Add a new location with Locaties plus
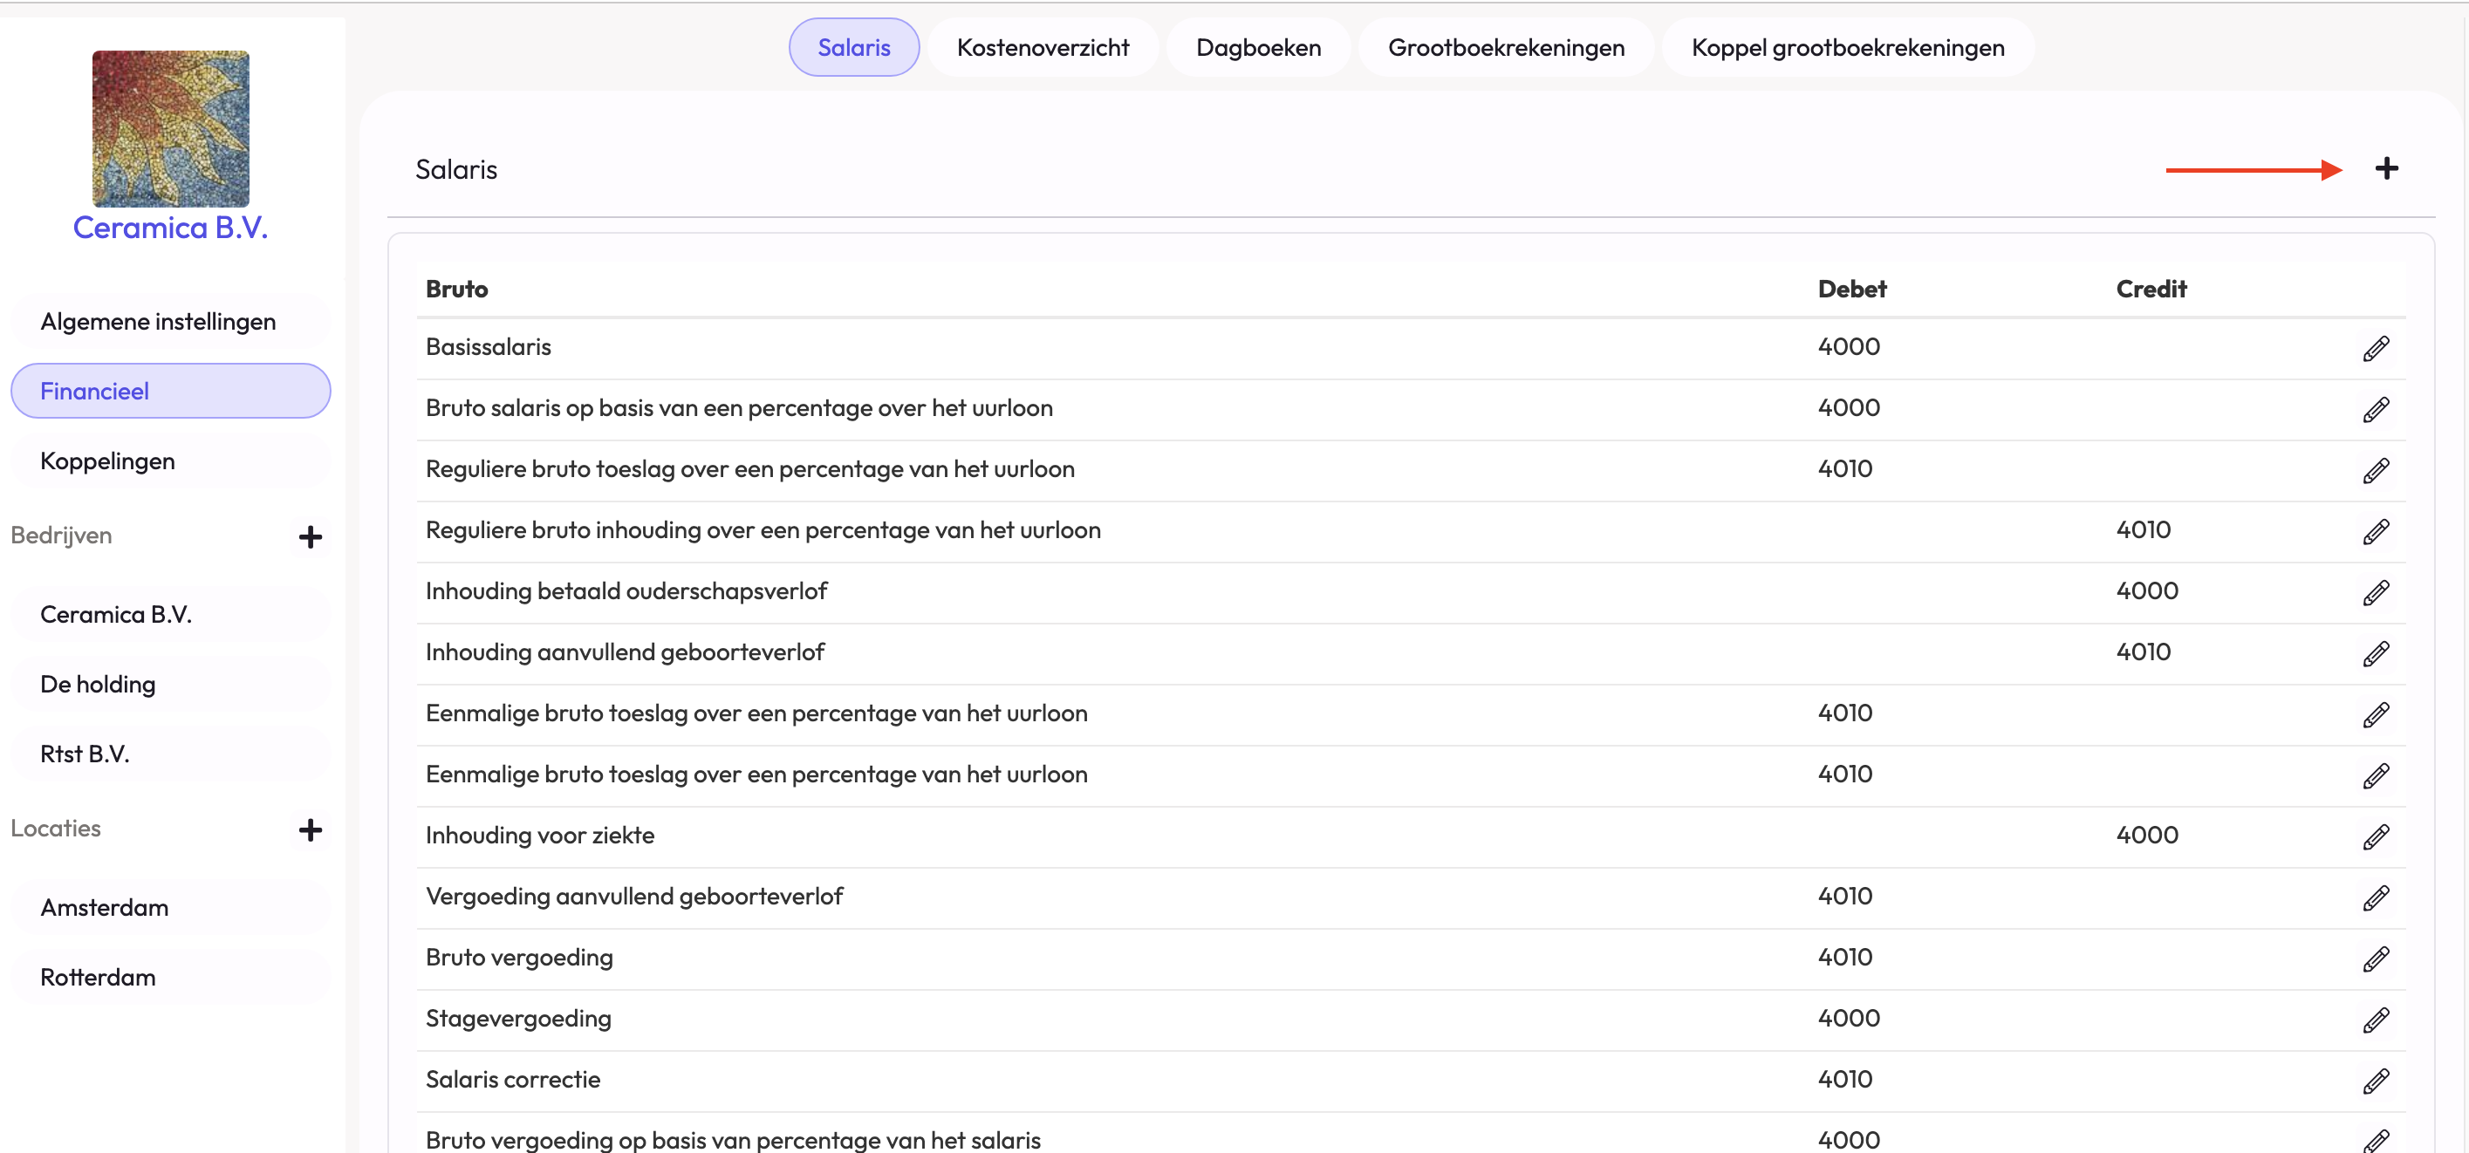The image size is (2469, 1153). (310, 830)
